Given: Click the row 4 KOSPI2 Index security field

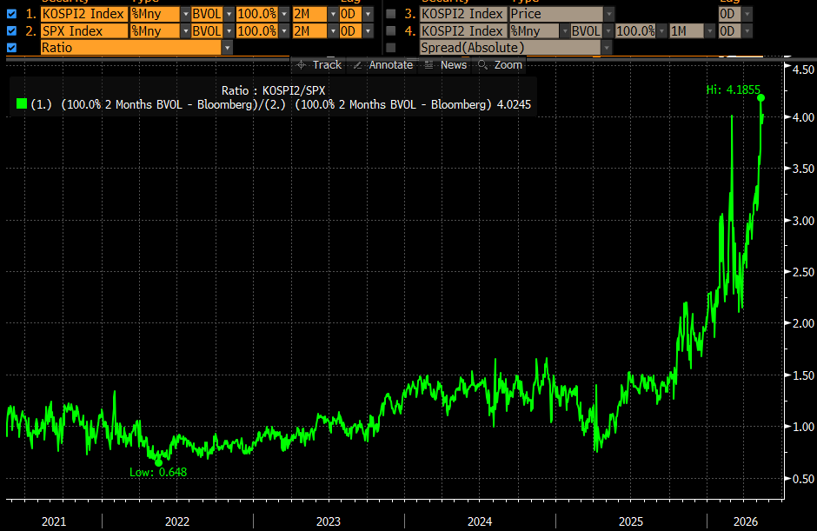Looking at the screenshot, I should pos(463,31).
